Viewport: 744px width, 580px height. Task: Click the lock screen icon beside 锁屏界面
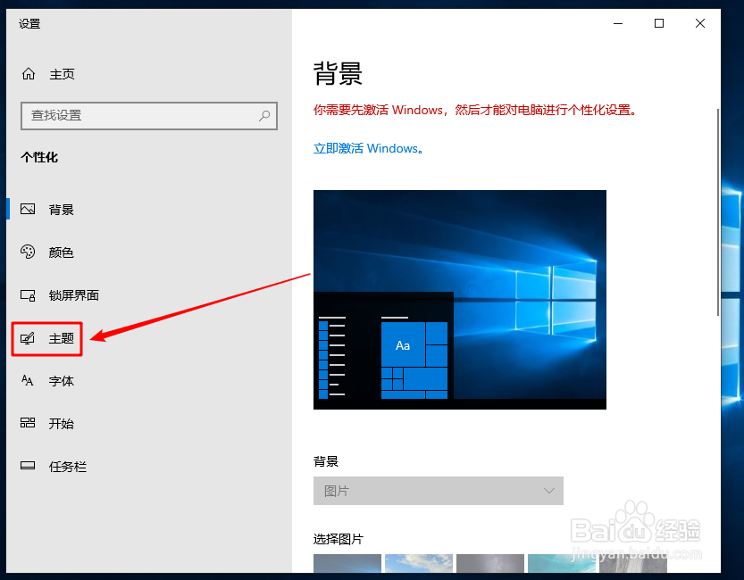[x=28, y=295]
